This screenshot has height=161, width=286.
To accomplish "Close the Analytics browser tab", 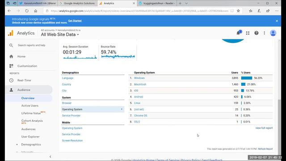I will coord(134,3).
